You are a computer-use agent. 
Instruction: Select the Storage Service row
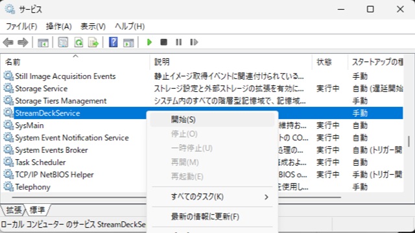203,89
